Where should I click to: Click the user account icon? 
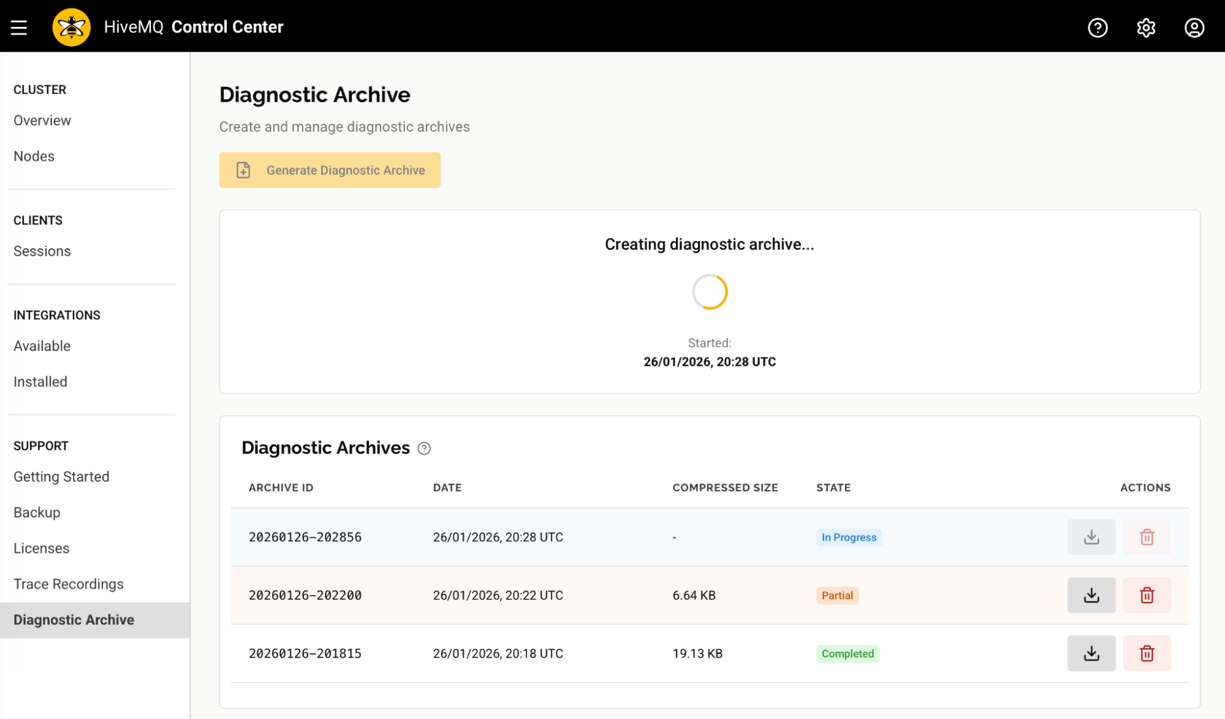(x=1194, y=28)
